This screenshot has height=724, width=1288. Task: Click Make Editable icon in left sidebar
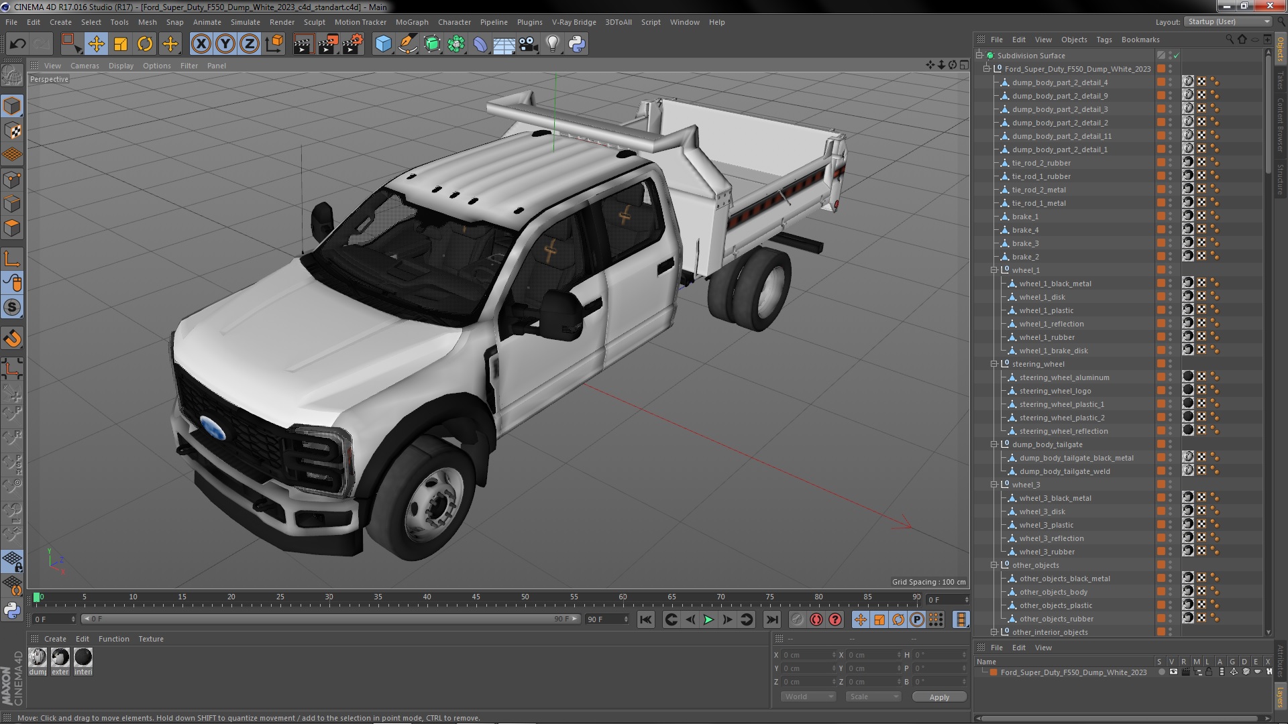coord(12,75)
